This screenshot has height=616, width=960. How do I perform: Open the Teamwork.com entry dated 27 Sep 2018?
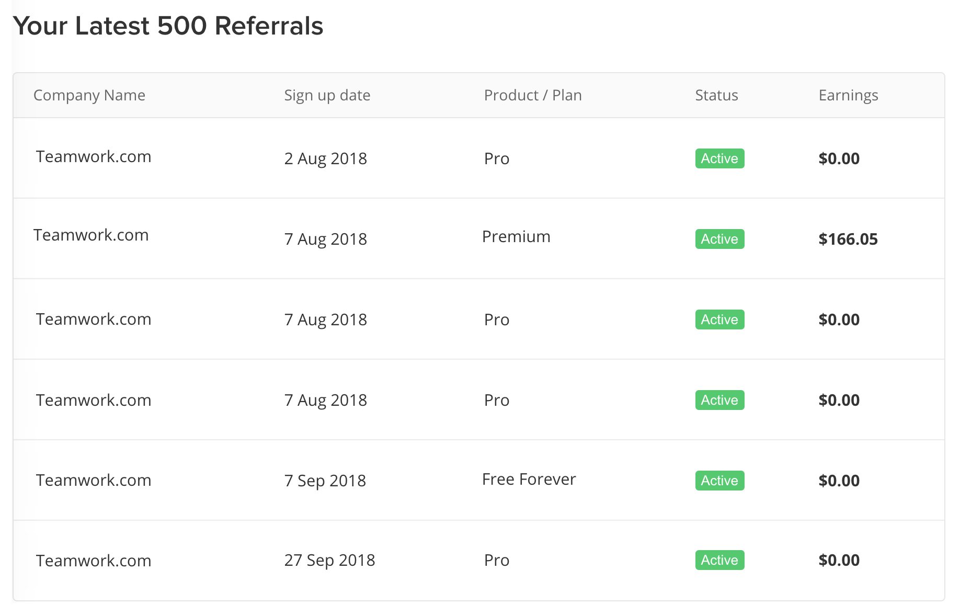94,561
